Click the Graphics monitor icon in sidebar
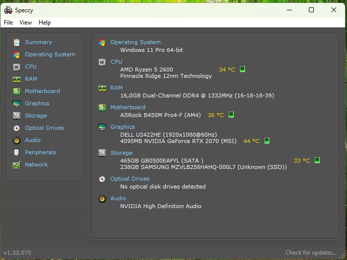Viewport: 347px width, 260px height. (17, 103)
